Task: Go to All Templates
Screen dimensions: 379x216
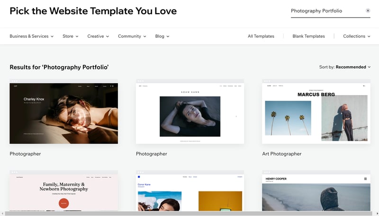Action: pos(261,36)
